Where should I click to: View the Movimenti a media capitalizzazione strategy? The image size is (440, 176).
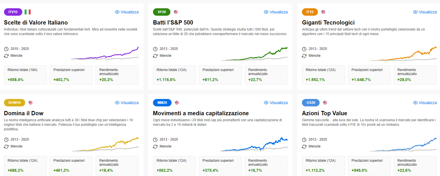[276, 103]
